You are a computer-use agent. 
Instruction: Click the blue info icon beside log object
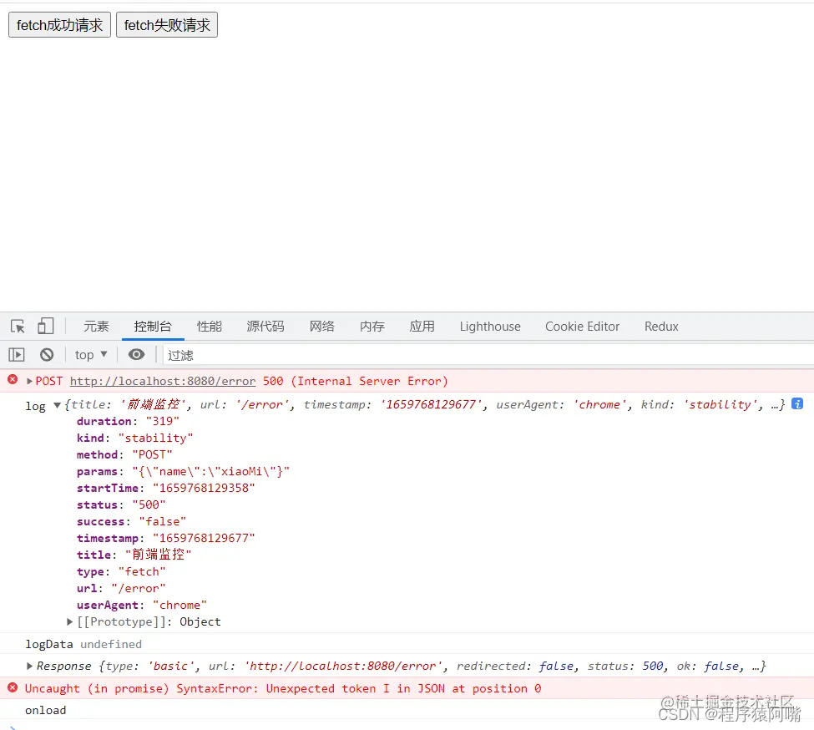click(797, 403)
